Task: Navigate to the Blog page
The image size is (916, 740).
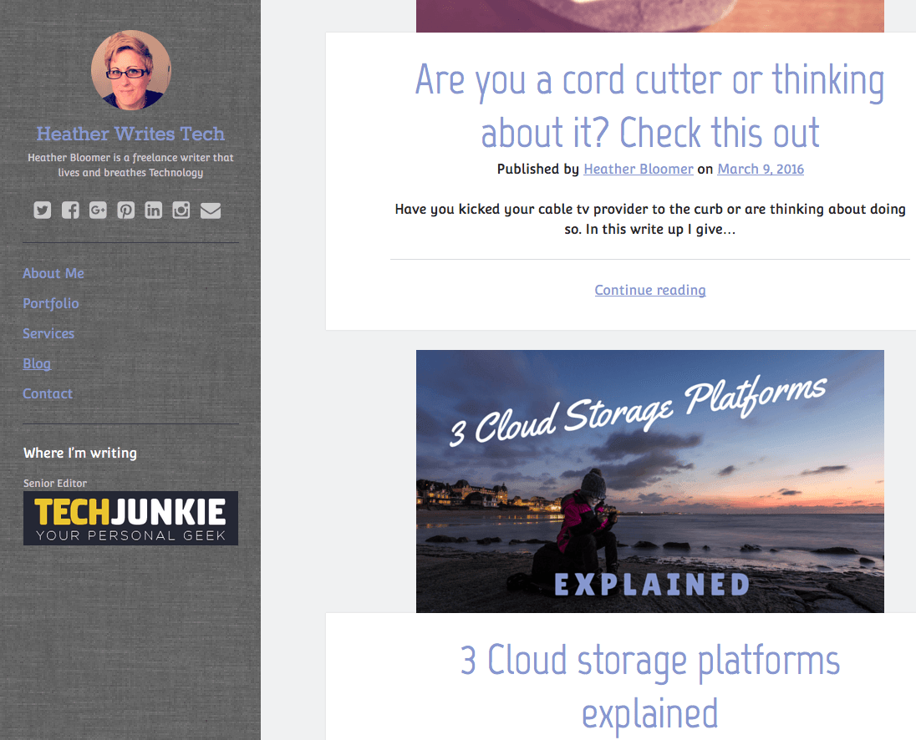Action: click(37, 363)
